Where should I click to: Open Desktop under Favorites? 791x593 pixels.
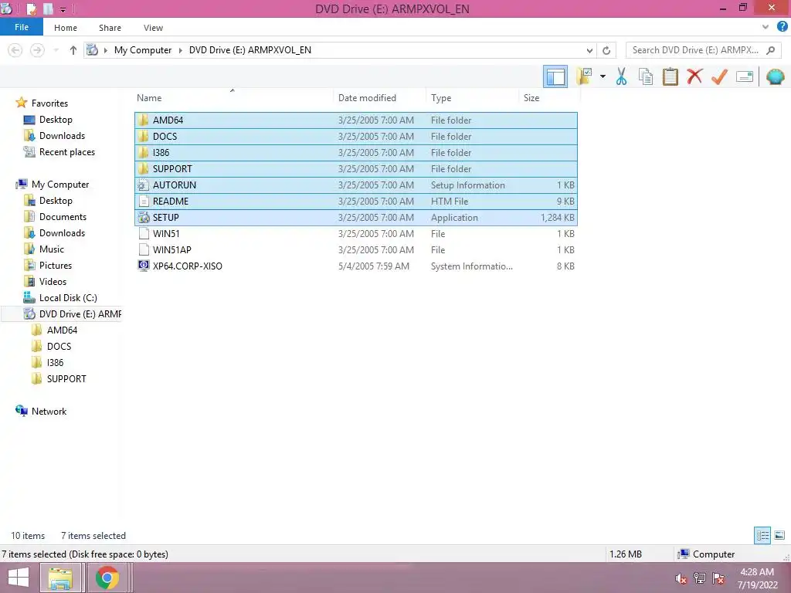click(56, 120)
